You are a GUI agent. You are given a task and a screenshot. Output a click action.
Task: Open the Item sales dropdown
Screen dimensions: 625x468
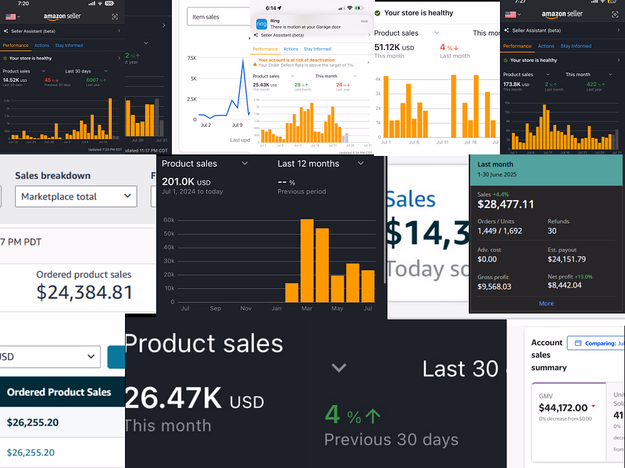pyautogui.click(x=219, y=17)
